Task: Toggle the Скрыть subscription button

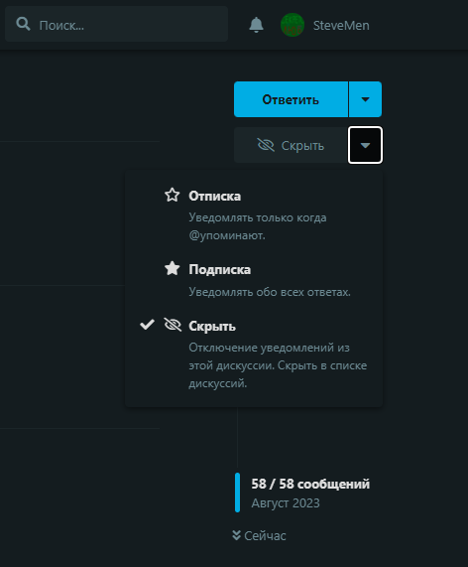Action: pos(292,145)
